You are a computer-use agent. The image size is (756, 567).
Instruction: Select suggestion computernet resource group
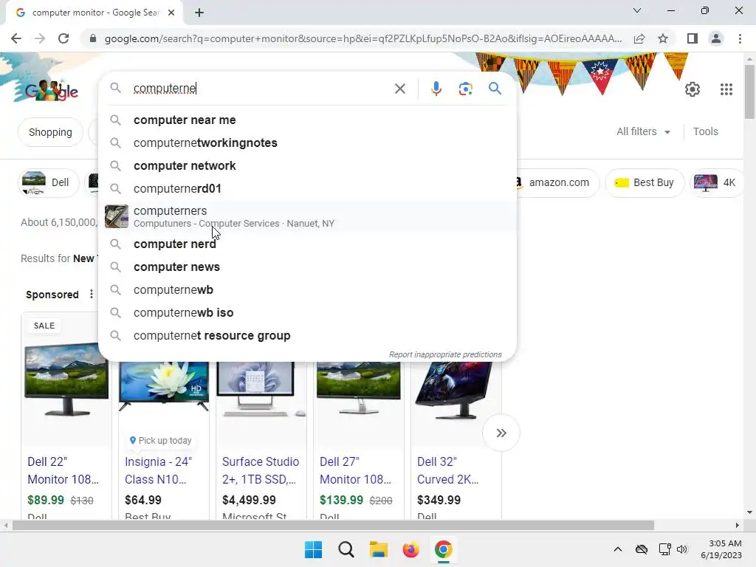click(307, 336)
